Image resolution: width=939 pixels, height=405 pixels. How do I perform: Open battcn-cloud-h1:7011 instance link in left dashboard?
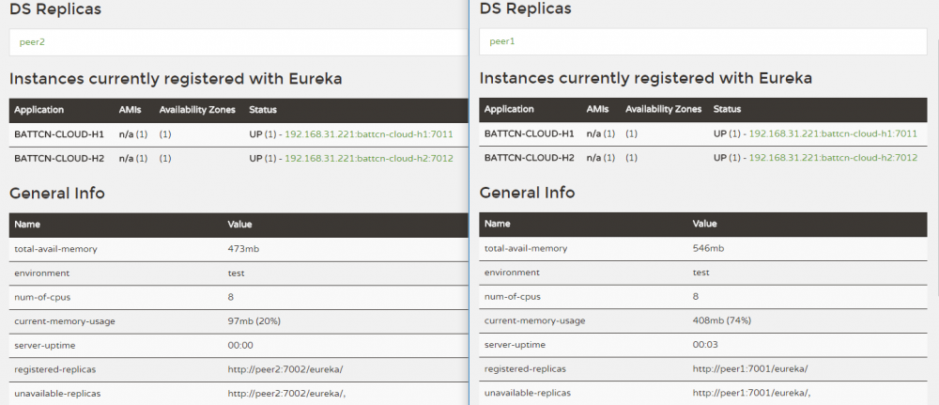tap(368, 134)
